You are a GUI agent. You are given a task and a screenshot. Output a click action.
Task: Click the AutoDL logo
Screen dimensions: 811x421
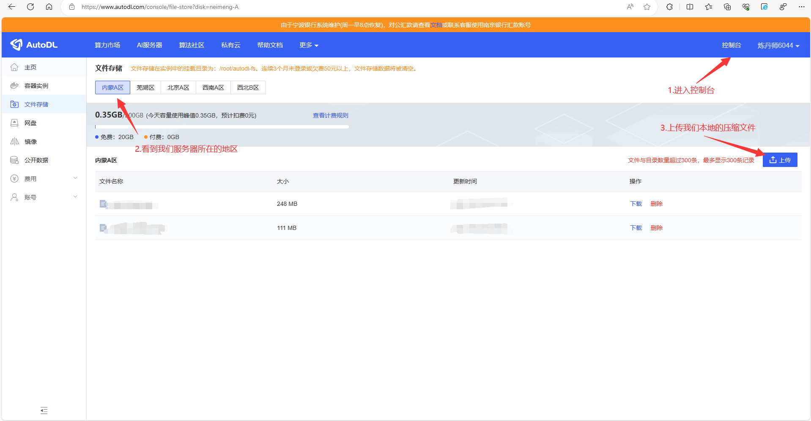click(x=34, y=45)
